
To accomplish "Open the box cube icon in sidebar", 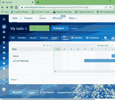I will pos(4,63).
